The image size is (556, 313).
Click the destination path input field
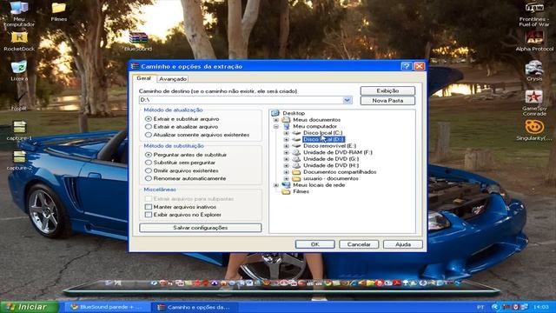click(241, 101)
